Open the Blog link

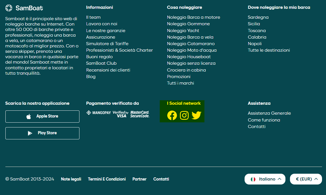pos(91,77)
